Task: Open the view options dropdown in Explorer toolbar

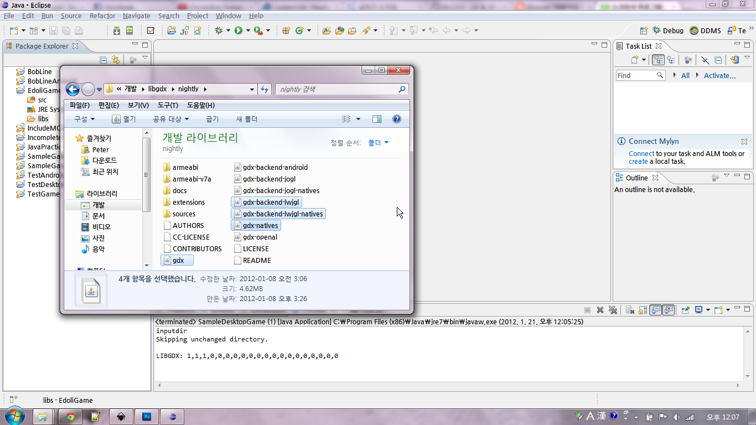Action: pos(358,119)
